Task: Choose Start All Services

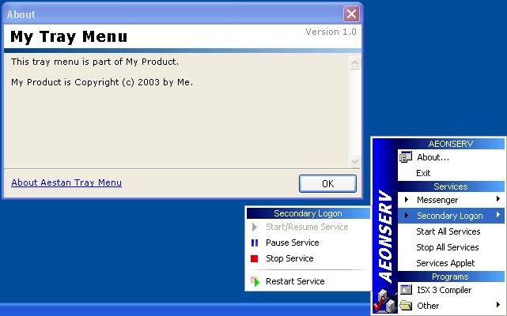Action: point(451,231)
